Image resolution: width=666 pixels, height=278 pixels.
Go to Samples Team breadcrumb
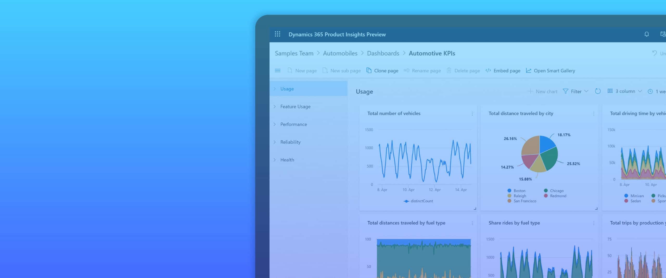[x=294, y=53]
